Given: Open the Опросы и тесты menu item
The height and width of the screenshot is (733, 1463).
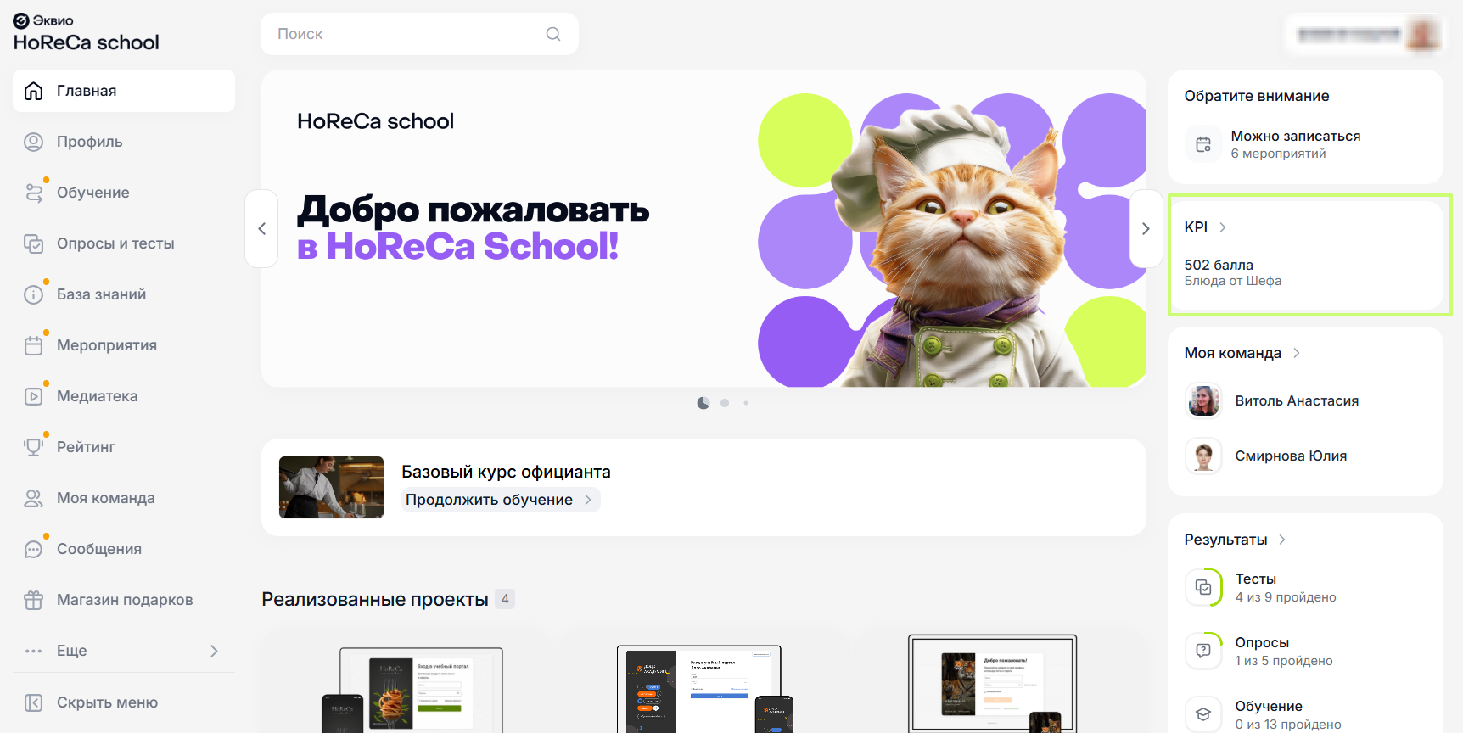Looking at the screenshot, I should coord(124,243).
